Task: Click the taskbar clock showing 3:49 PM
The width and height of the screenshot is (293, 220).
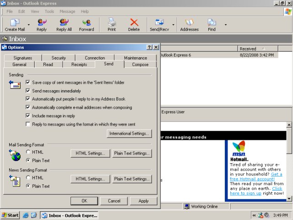Action: pyautogui.click(x=281, y=215)
